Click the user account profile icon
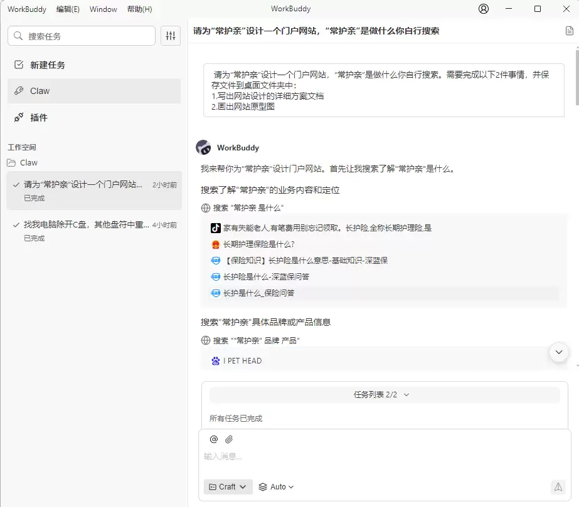 (483, 9)
